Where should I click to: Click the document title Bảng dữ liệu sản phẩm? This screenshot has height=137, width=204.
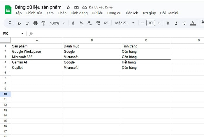pyautogui.click(x=38, y=7)
